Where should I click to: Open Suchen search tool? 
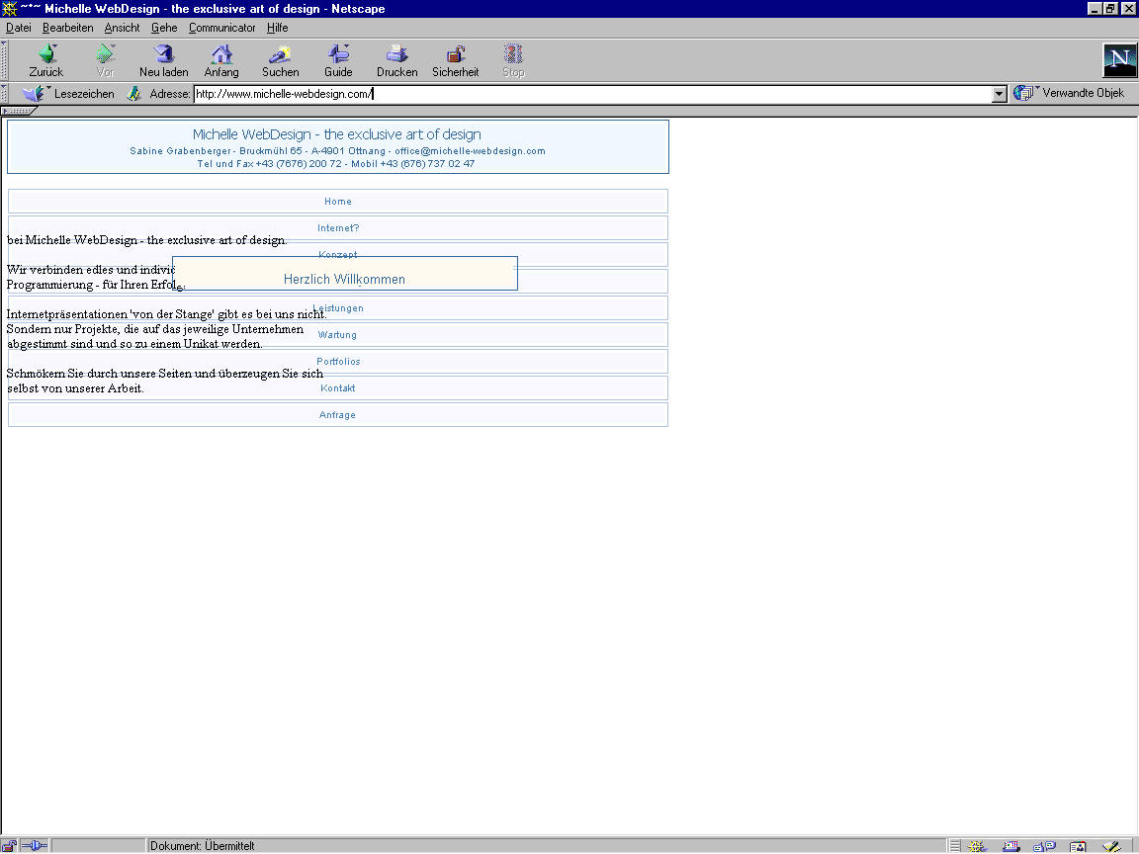[280, 60]
